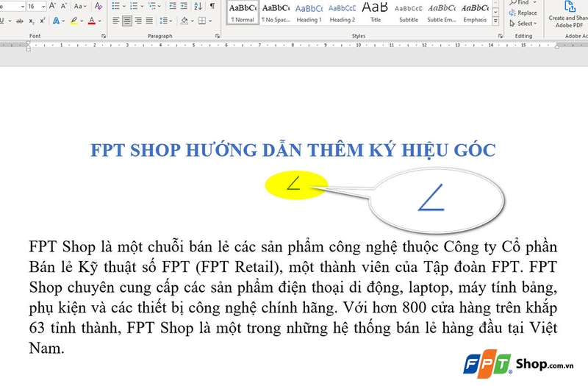588x386 pixels.
Task: Open the Select dropdown menu
Action: coord(523,24)
